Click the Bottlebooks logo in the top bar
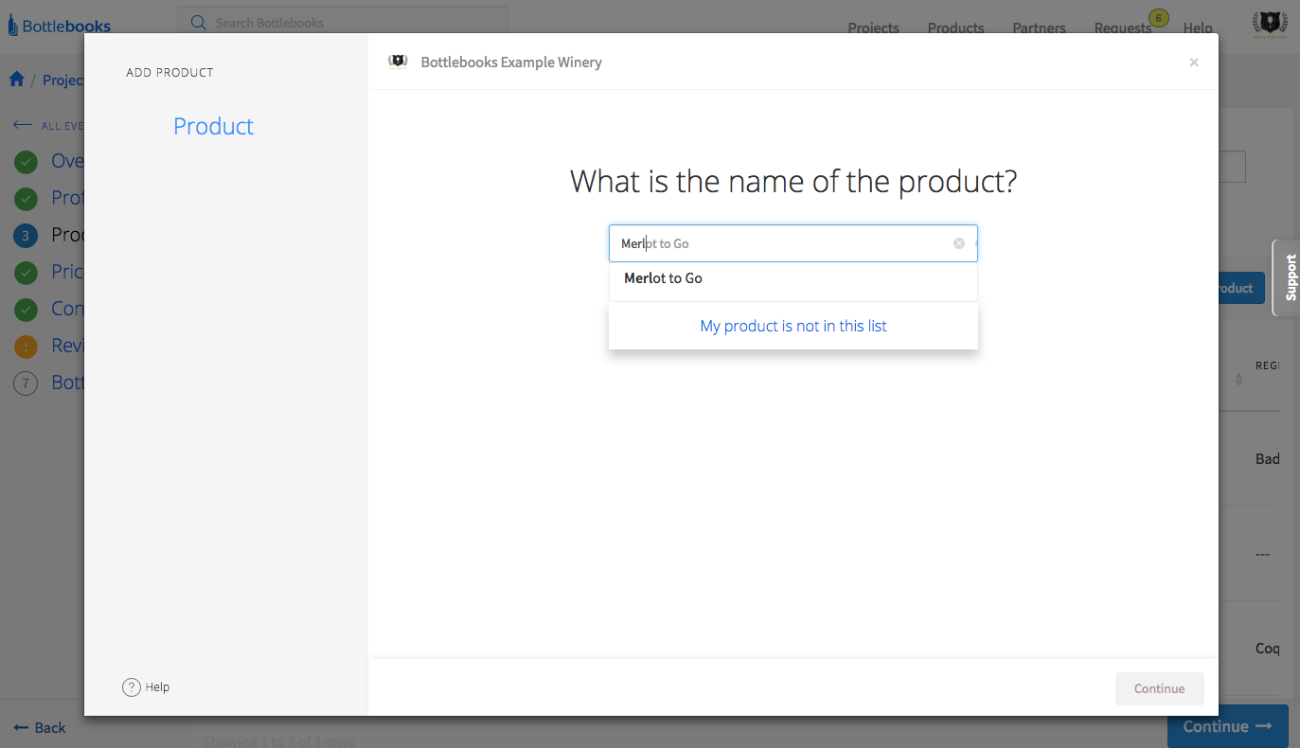The width and height of the screenshot is (1300, 748). tap(60, 26)
